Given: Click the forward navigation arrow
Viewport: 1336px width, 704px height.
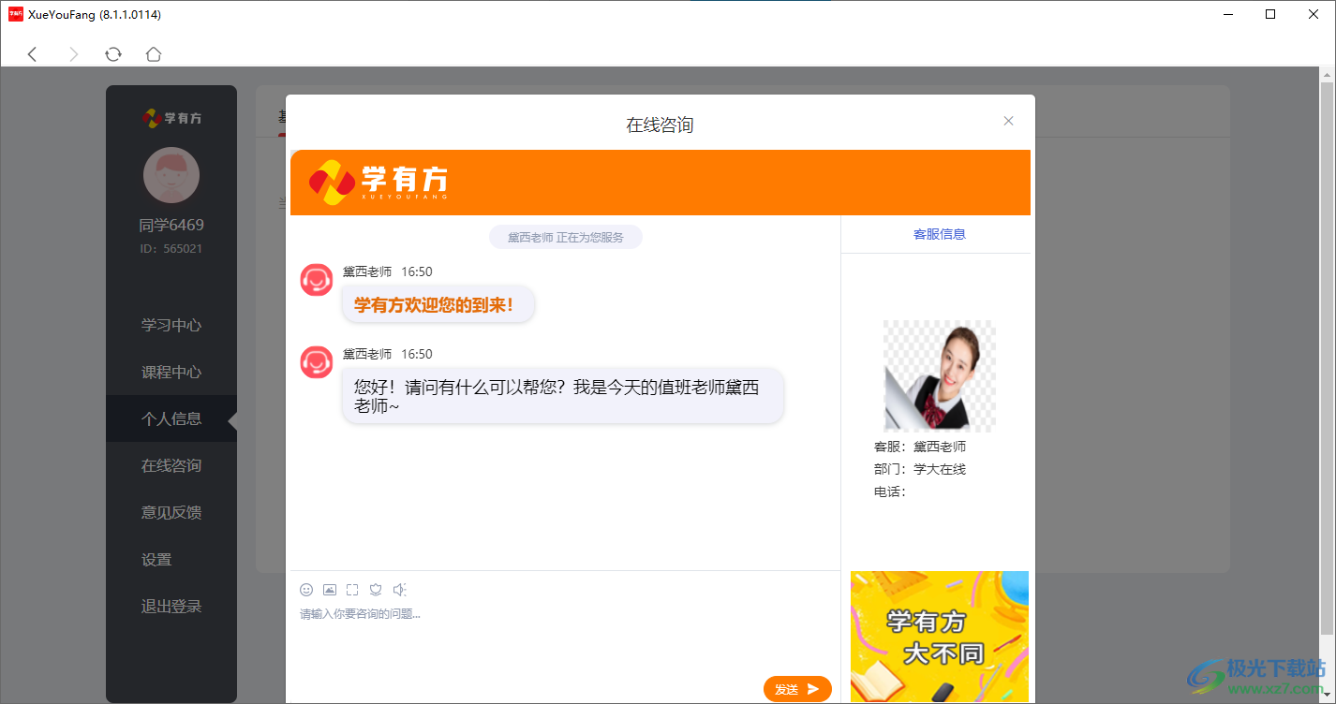Looking at the screenshot, I should (73, 54).
